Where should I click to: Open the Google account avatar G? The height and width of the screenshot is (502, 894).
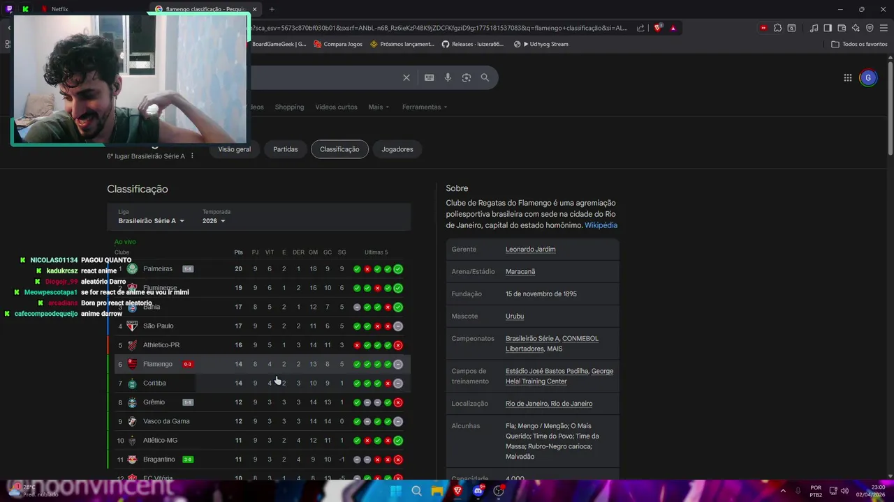868,77
